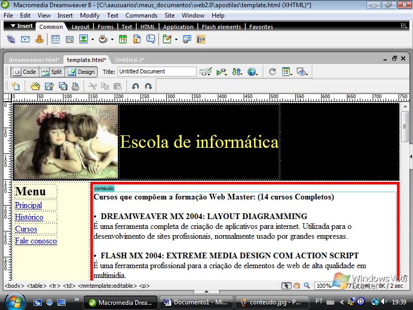Click the Email Link envelope icon
This screenshot has width=413, height=310.
pos(25,39)
